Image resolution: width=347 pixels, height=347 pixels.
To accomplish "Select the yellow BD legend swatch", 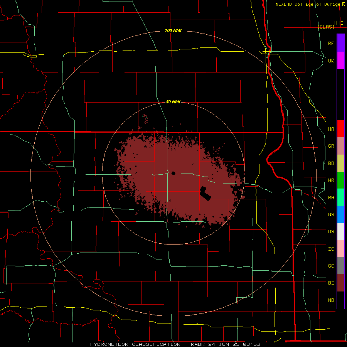I will coord(340,163).
